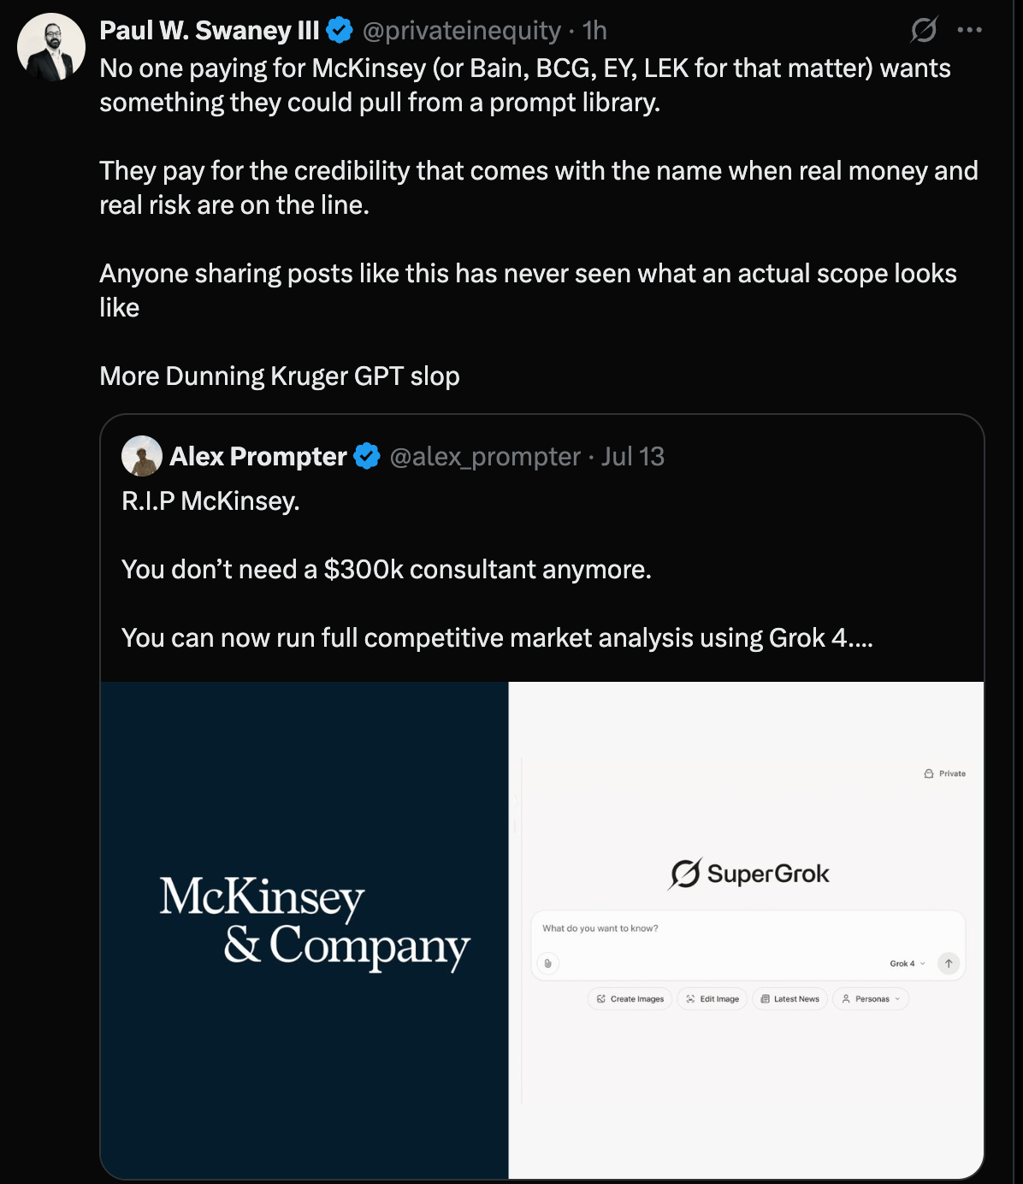This screenshot has width=1023, height=1184.
Task: Expand the Personas dropdown
Action: coord(872,999)
